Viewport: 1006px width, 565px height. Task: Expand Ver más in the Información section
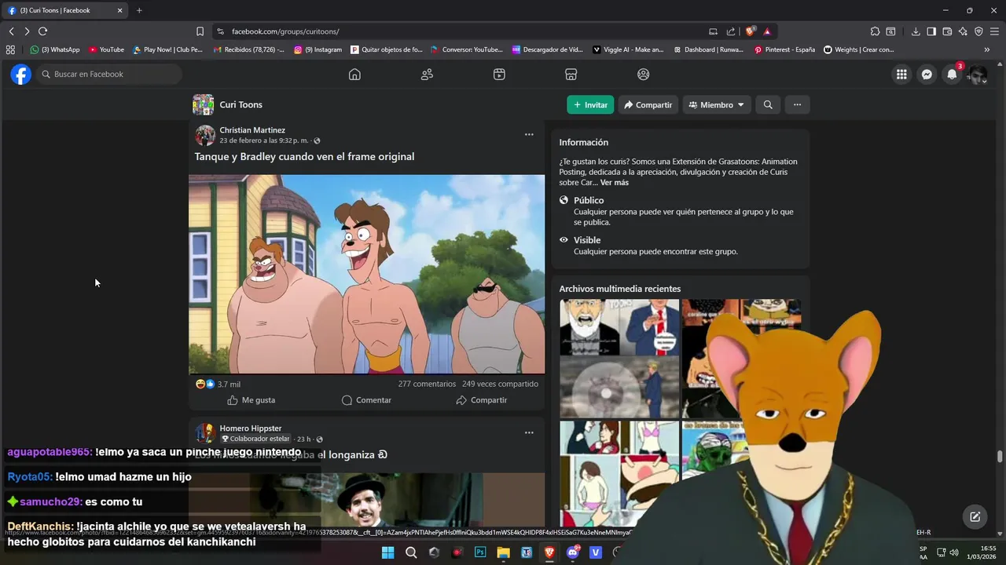[615, 183]
